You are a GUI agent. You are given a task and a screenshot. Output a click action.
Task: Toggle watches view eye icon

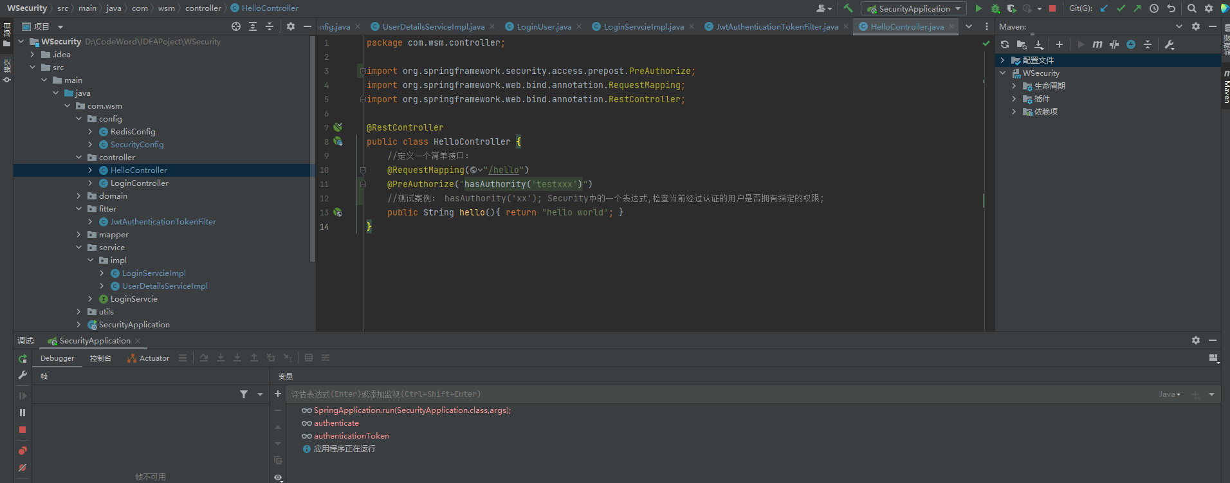278,477
